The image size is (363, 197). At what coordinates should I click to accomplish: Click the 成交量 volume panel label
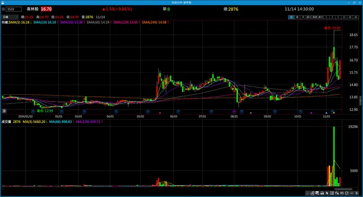(6, 122)
